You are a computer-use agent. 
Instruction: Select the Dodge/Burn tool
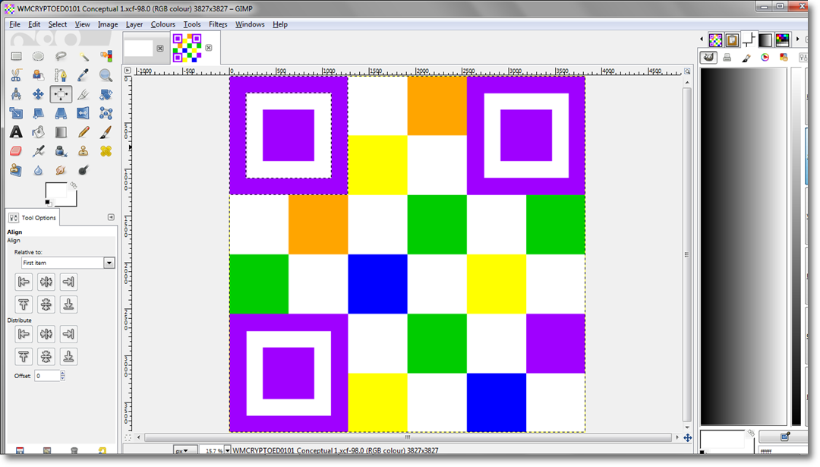pos(84,170)
